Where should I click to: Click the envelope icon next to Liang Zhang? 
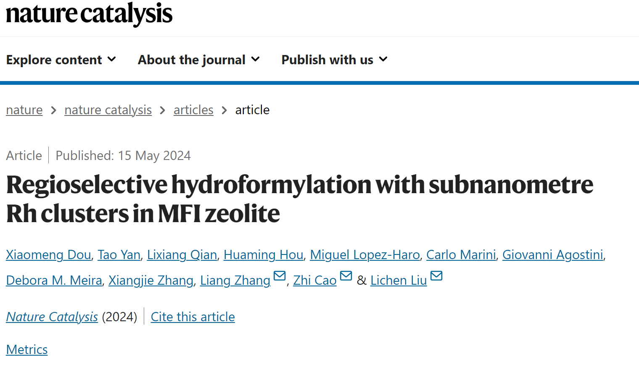[280, 276]
